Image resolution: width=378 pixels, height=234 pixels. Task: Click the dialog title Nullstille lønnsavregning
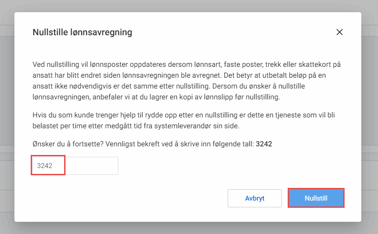(82, 32)
